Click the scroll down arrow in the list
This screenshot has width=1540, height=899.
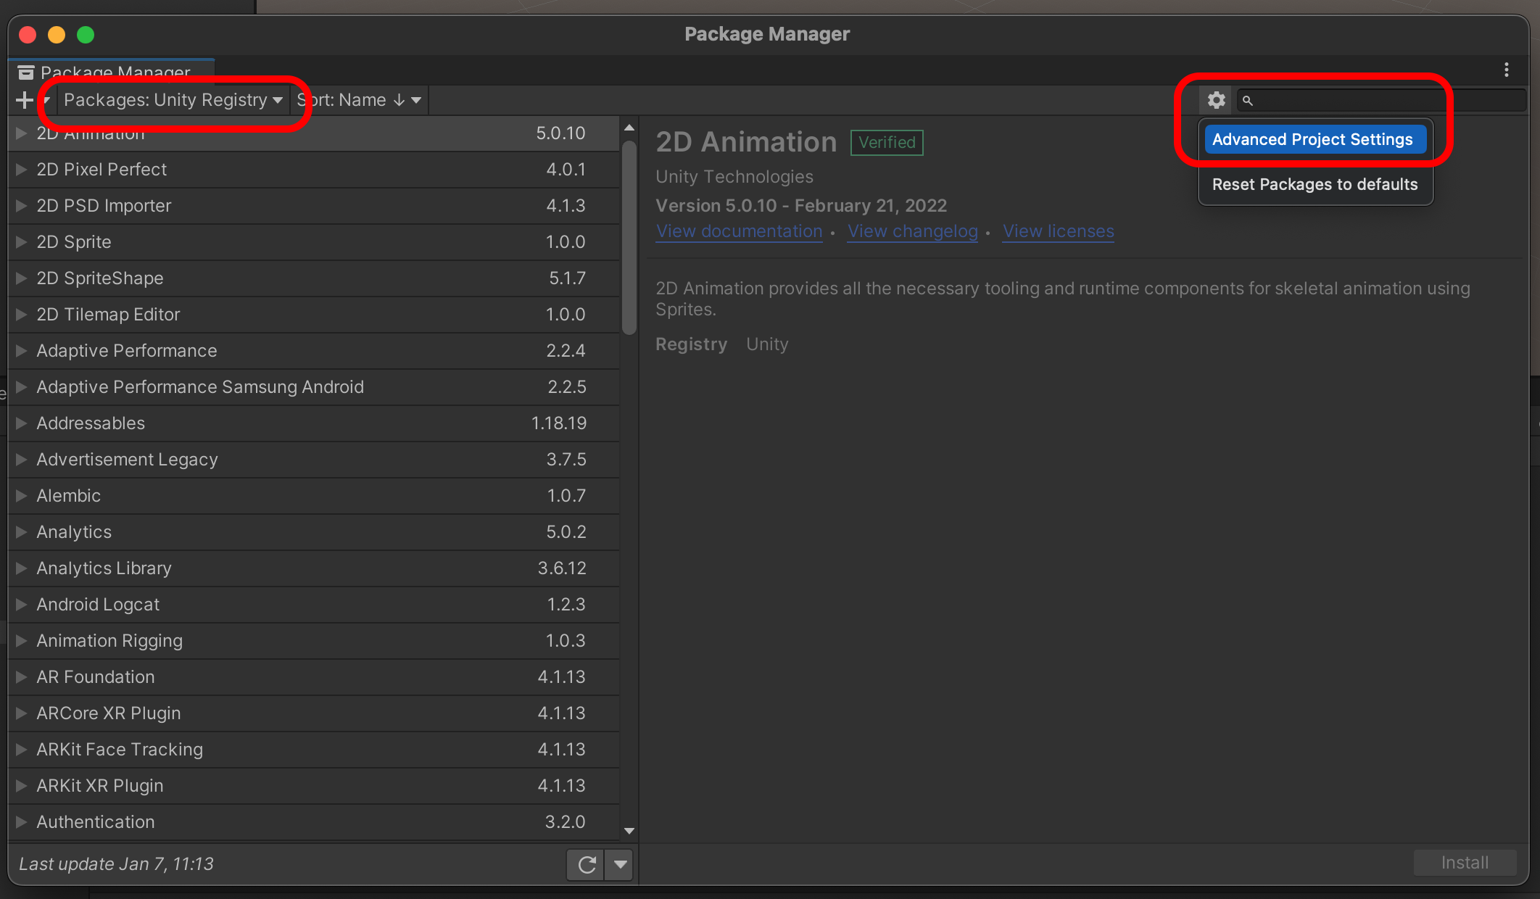click(629, 831)
